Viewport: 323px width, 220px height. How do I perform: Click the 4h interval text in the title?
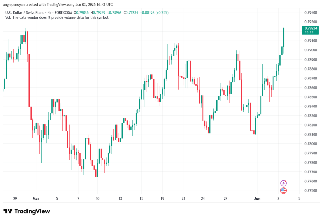(x=50, y=13)
